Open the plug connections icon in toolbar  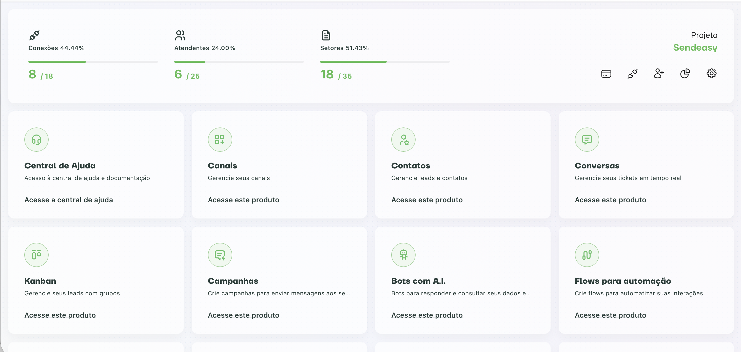pyautogui.click(x=632, y=74)
